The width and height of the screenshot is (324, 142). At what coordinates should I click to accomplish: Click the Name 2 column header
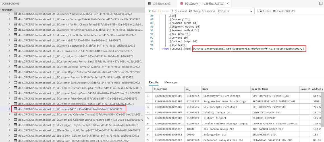click(x=305, y=89)
